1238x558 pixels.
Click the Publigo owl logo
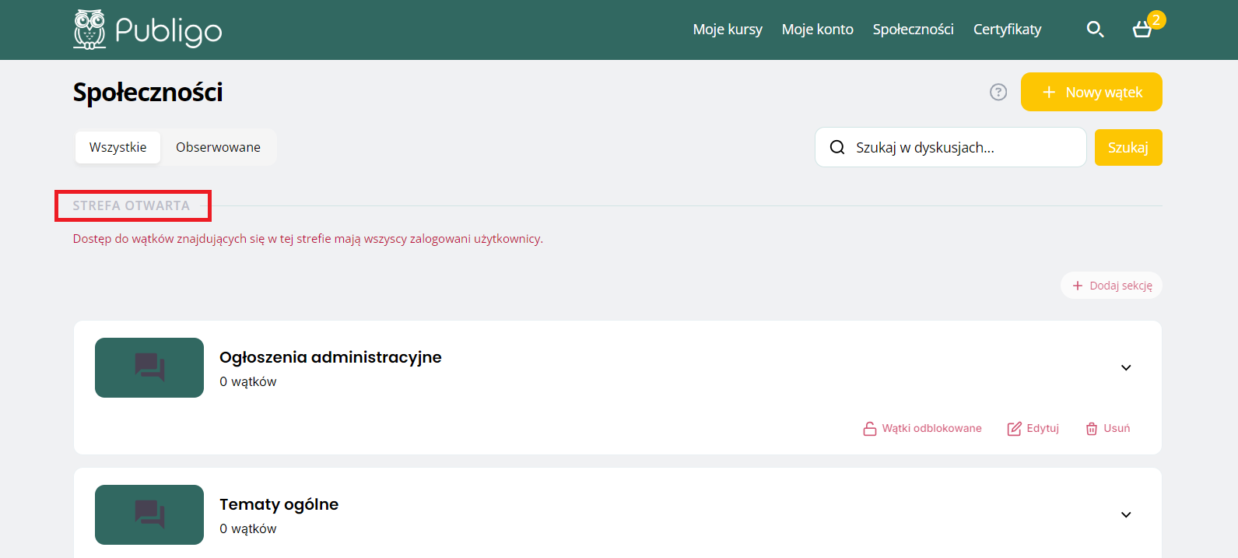[89, 30]
